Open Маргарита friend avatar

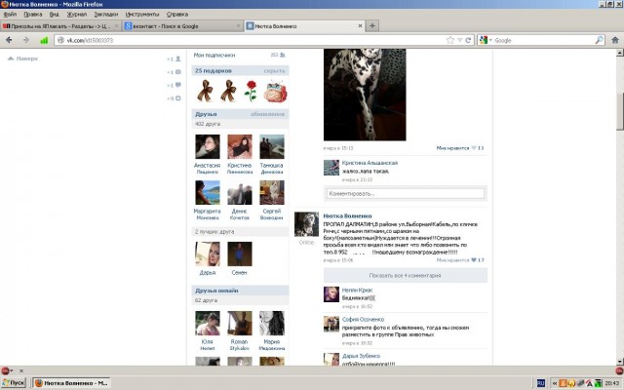pos(208,193)
